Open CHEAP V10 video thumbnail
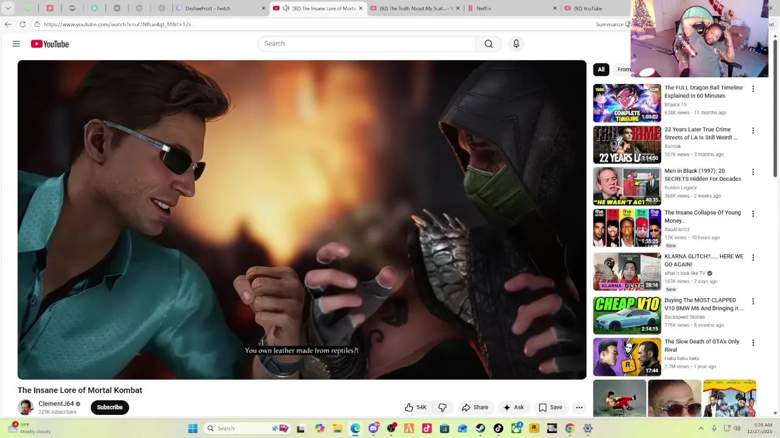 [627, 315]
